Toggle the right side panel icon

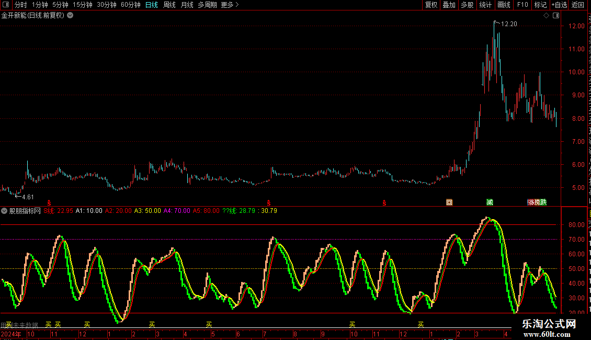pyautogui.click(x=556, y=16)
